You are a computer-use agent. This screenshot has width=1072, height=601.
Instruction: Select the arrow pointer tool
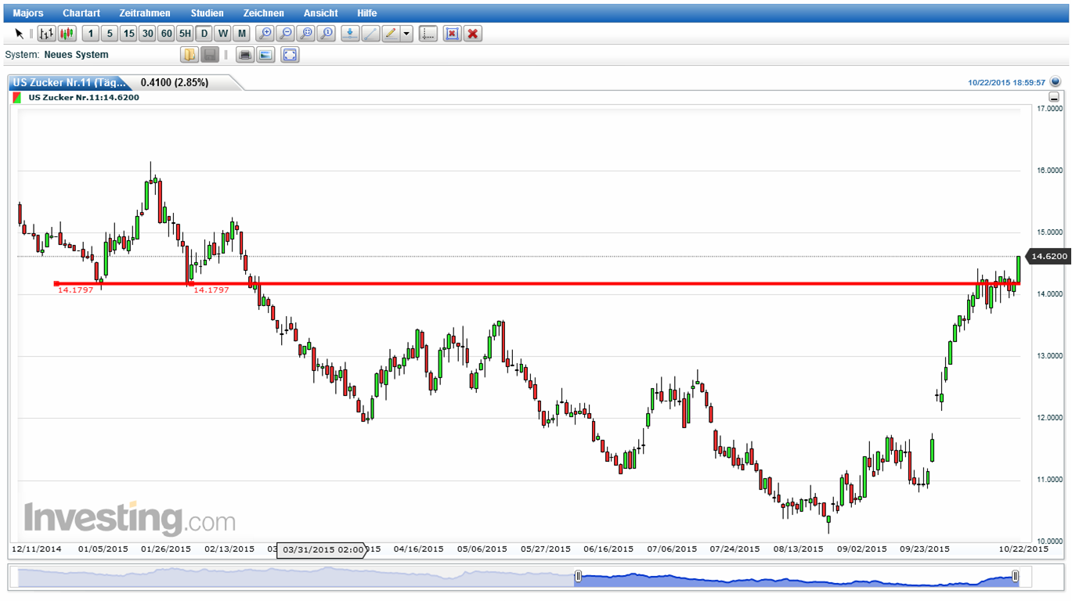(x=19, y=34)
